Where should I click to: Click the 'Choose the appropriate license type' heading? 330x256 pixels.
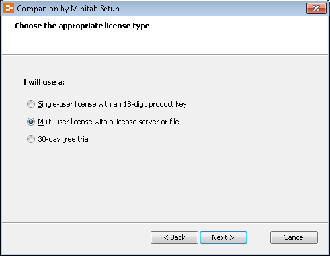click(82, 26)
